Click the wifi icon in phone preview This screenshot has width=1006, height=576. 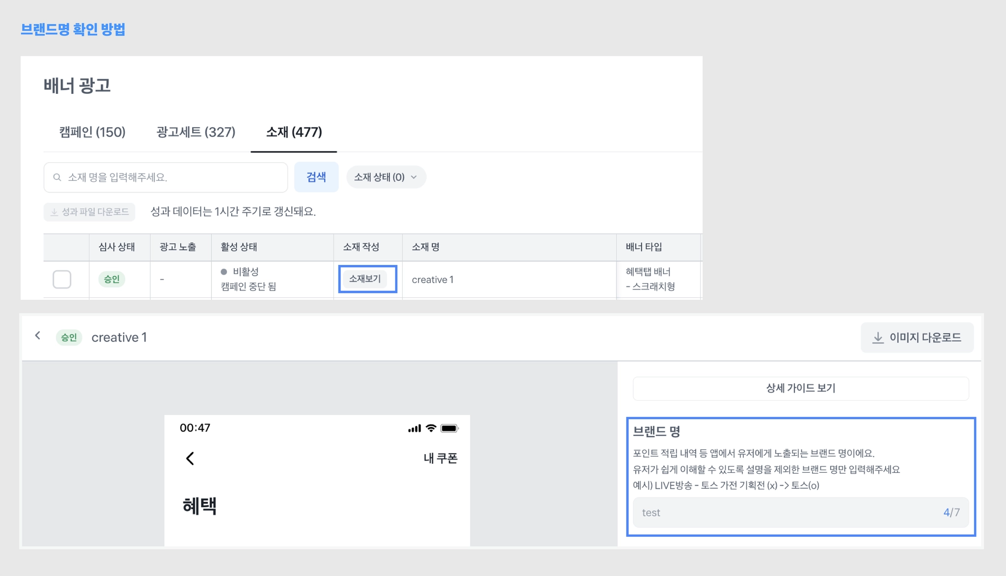[x=431, y=428]
